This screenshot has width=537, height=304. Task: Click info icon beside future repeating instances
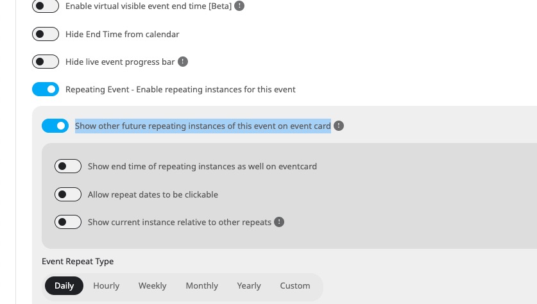(x=339, y=126)
